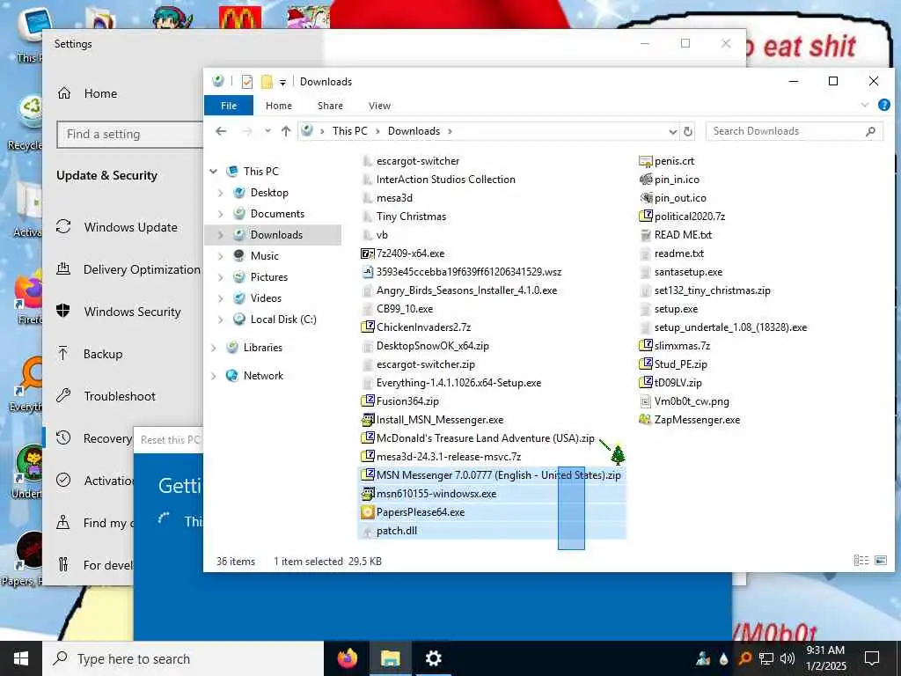The height and width of the screenshot is (676, 901).
Task: Select political2020.7z archive icon
Action: pyautogui.click(x=645, y=217)
